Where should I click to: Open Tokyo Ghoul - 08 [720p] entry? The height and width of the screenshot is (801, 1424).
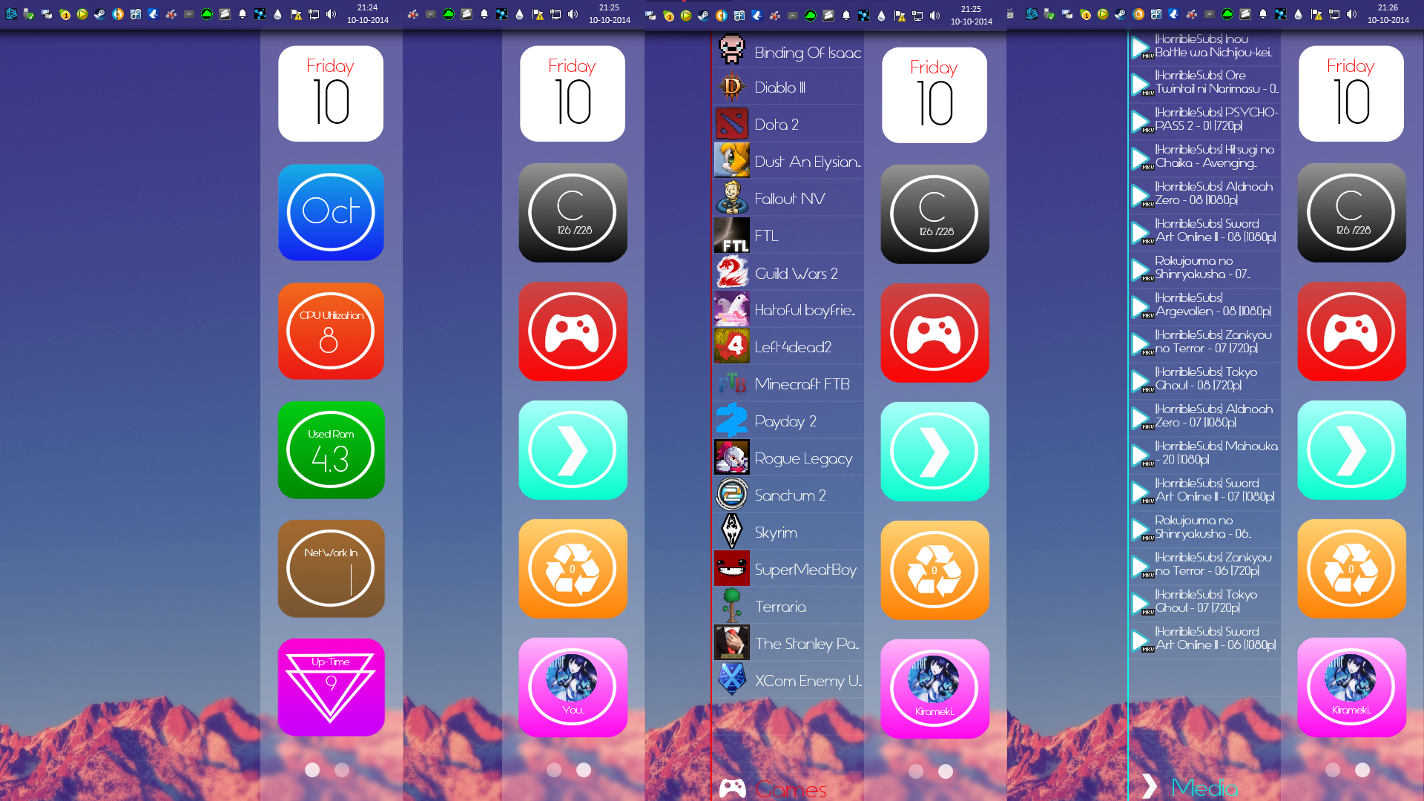pyautogui.click(x=1205, y=380)
